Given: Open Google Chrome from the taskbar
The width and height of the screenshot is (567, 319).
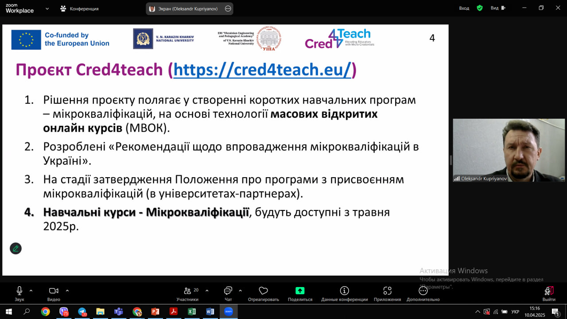Looking at the screenshot, I should [x=45, y=311].
